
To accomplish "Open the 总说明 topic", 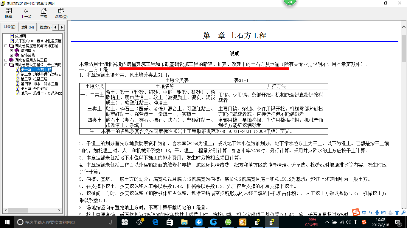I will click(21, 36).
